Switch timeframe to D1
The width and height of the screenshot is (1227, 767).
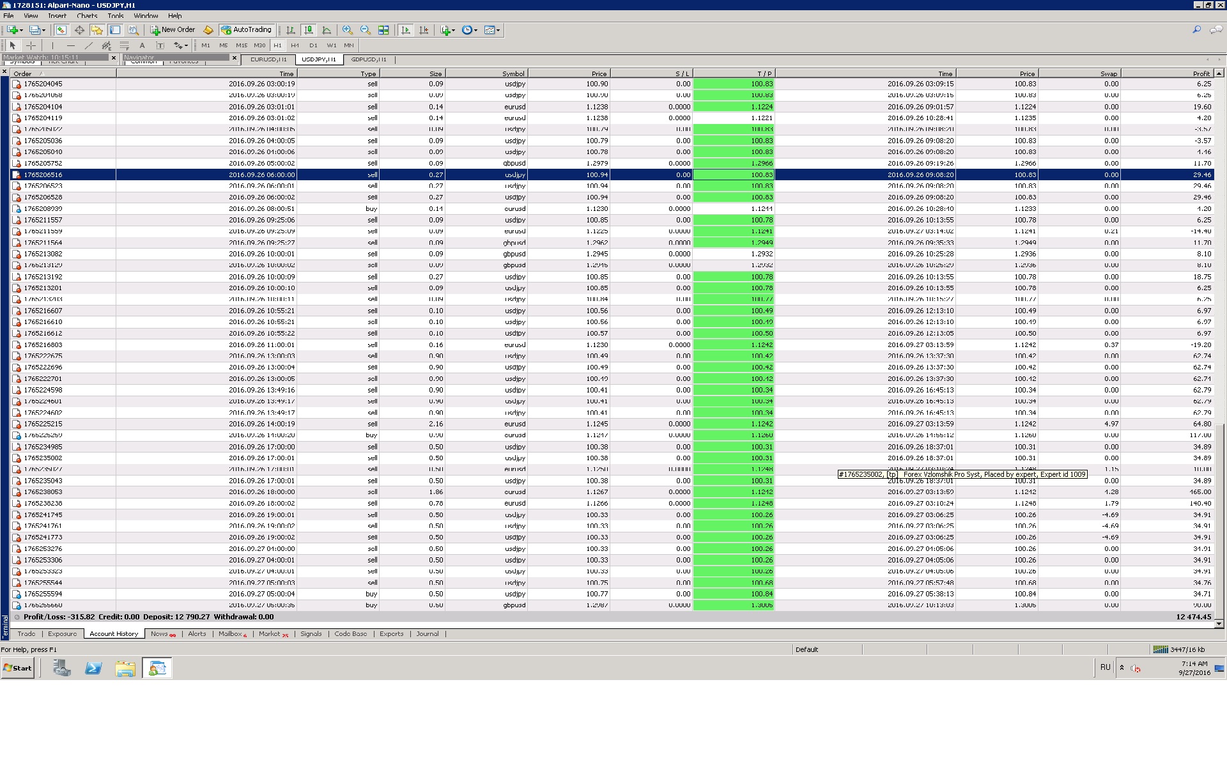pyautogui.click(x=313, y=45)
